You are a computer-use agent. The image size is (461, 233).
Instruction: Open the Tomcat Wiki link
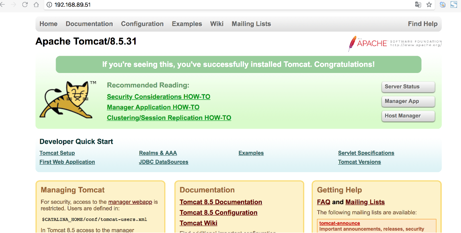[x=199, y=223]
